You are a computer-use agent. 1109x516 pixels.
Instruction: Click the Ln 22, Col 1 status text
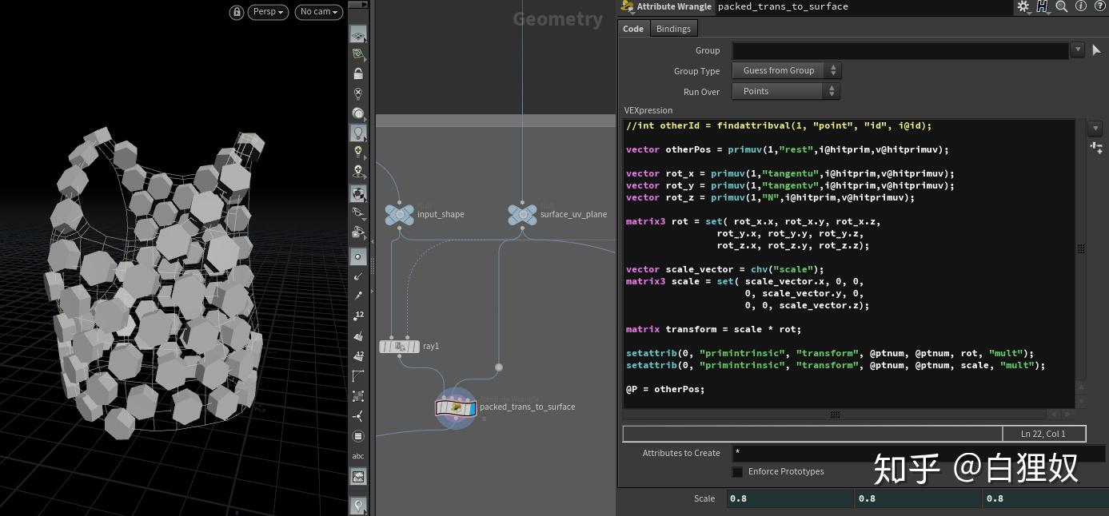click(x=1043, y=434)
